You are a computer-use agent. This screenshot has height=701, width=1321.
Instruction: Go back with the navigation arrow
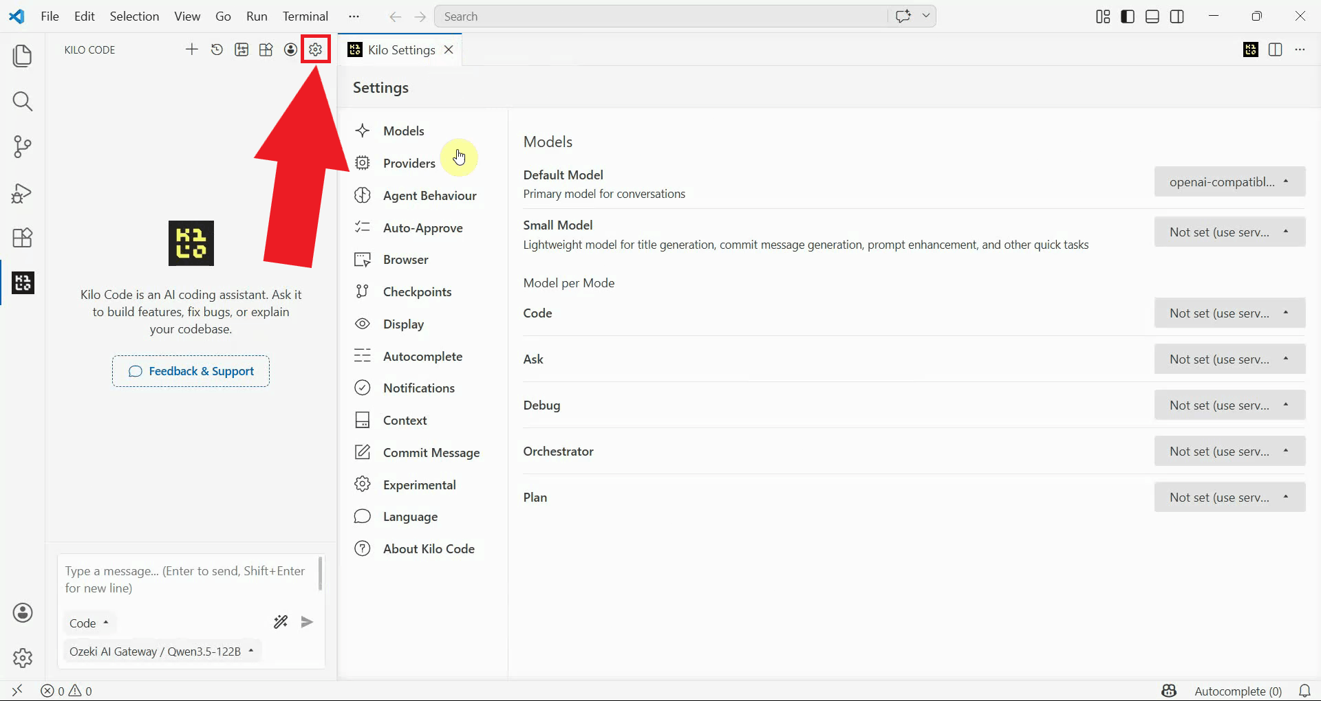(x=395, y=16)
